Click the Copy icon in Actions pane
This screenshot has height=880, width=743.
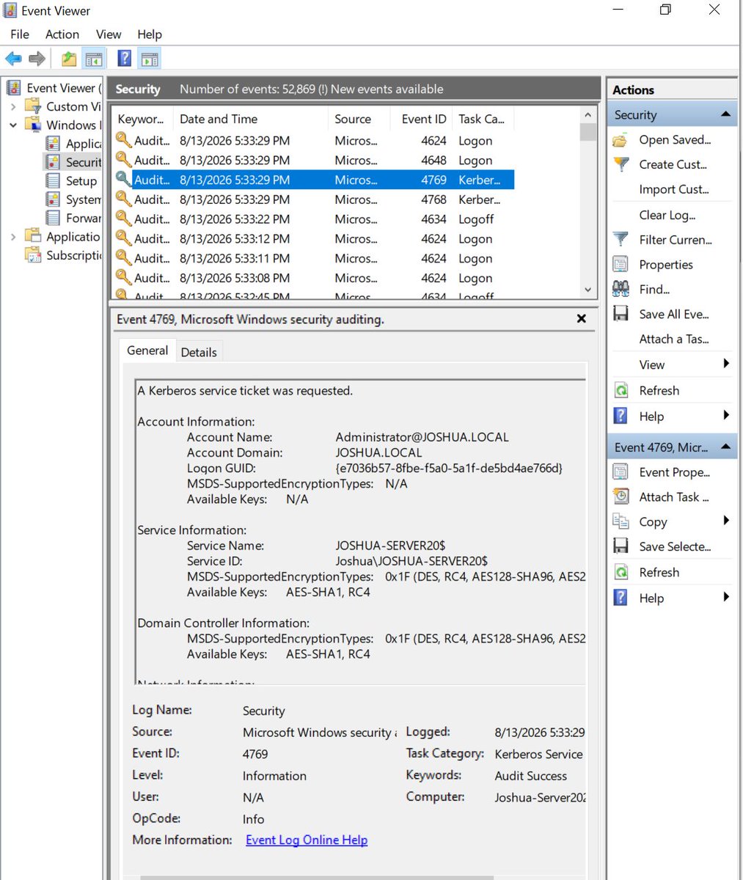(x=621, y=521)
